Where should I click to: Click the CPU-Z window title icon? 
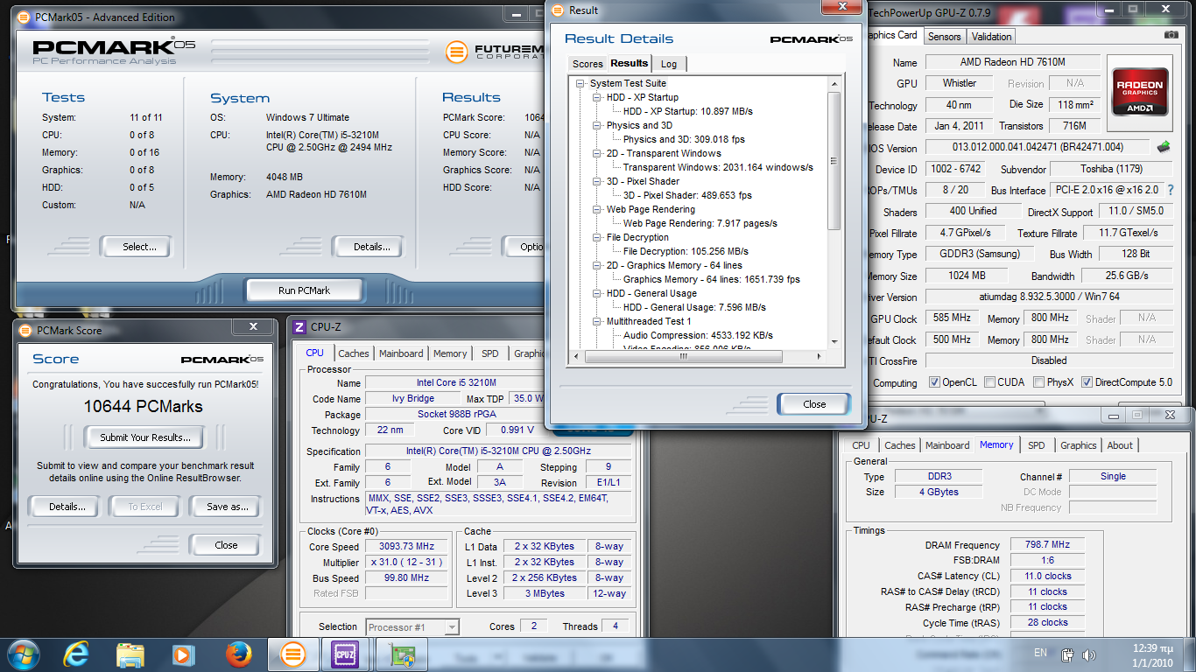tap(299, 327)
